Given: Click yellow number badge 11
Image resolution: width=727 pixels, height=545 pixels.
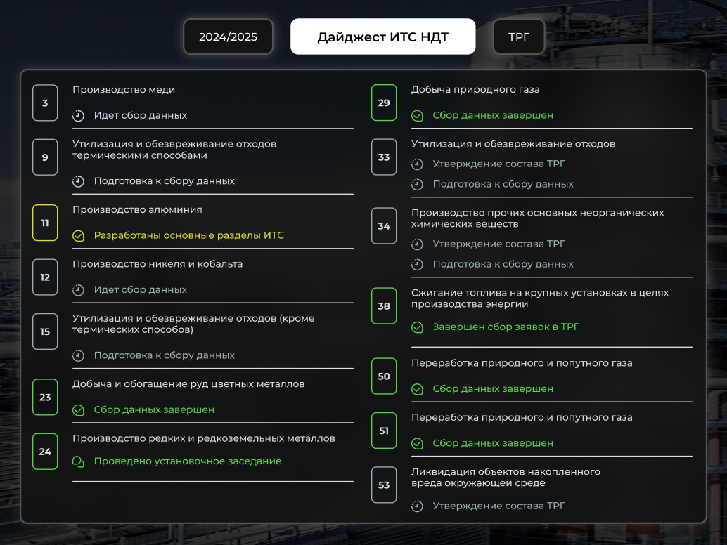Looking at the screenshot, I should 45,223.
